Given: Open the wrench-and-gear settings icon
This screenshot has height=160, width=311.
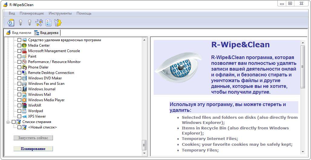Looking at the screenshot, I should point(58,23).
